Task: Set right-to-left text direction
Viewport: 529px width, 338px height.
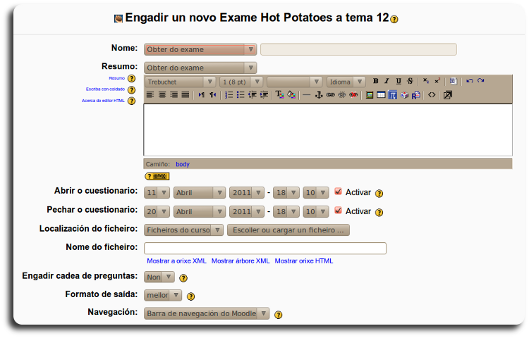Action: tap(213, 95)
